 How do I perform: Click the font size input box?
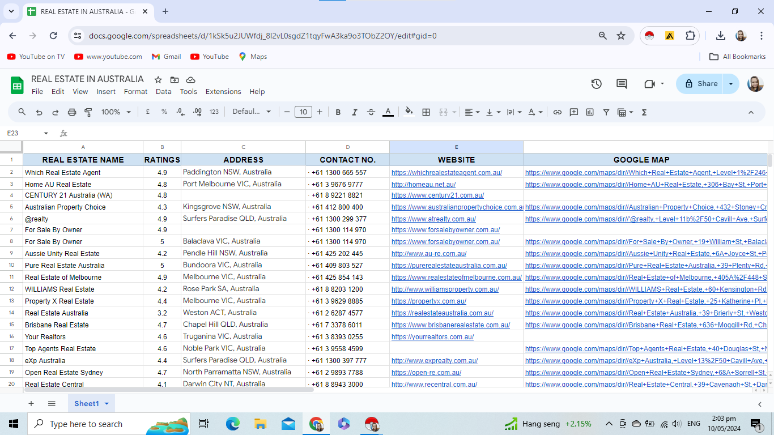tap(303, 112)
